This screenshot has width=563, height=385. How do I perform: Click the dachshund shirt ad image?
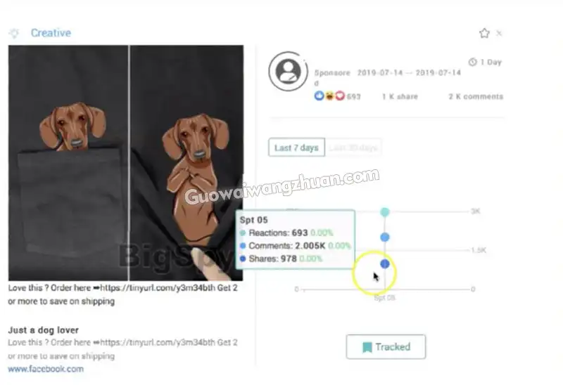126,163
